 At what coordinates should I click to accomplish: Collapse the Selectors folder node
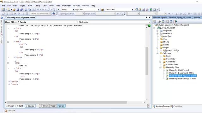pos(157,53)
